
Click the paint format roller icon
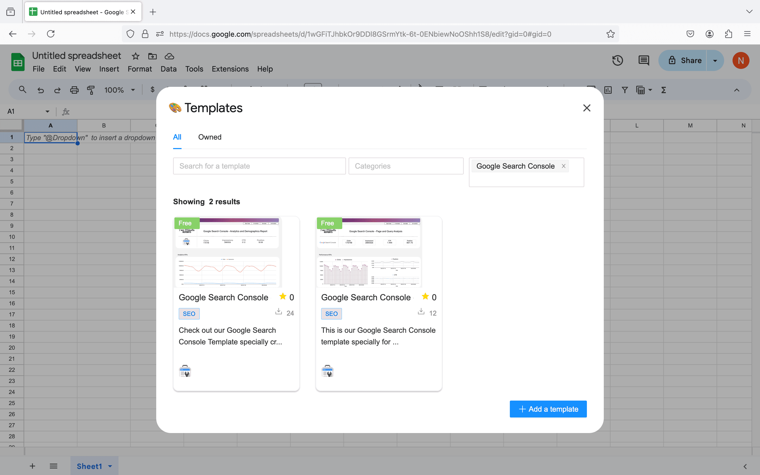click(x=91, y=90)
